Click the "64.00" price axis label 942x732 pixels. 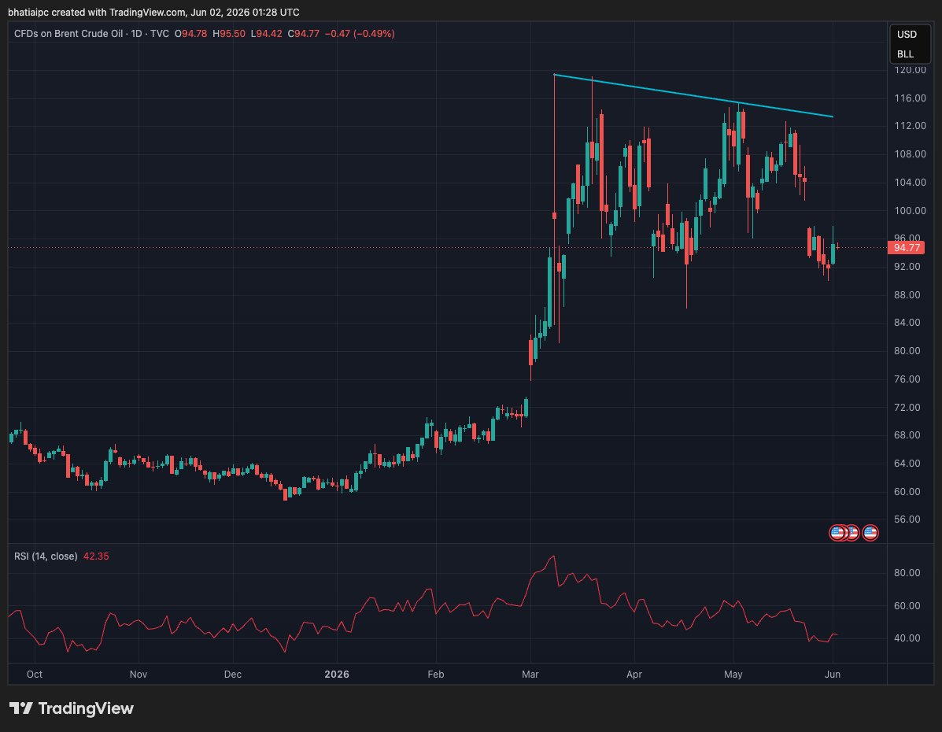coord(907,464)
